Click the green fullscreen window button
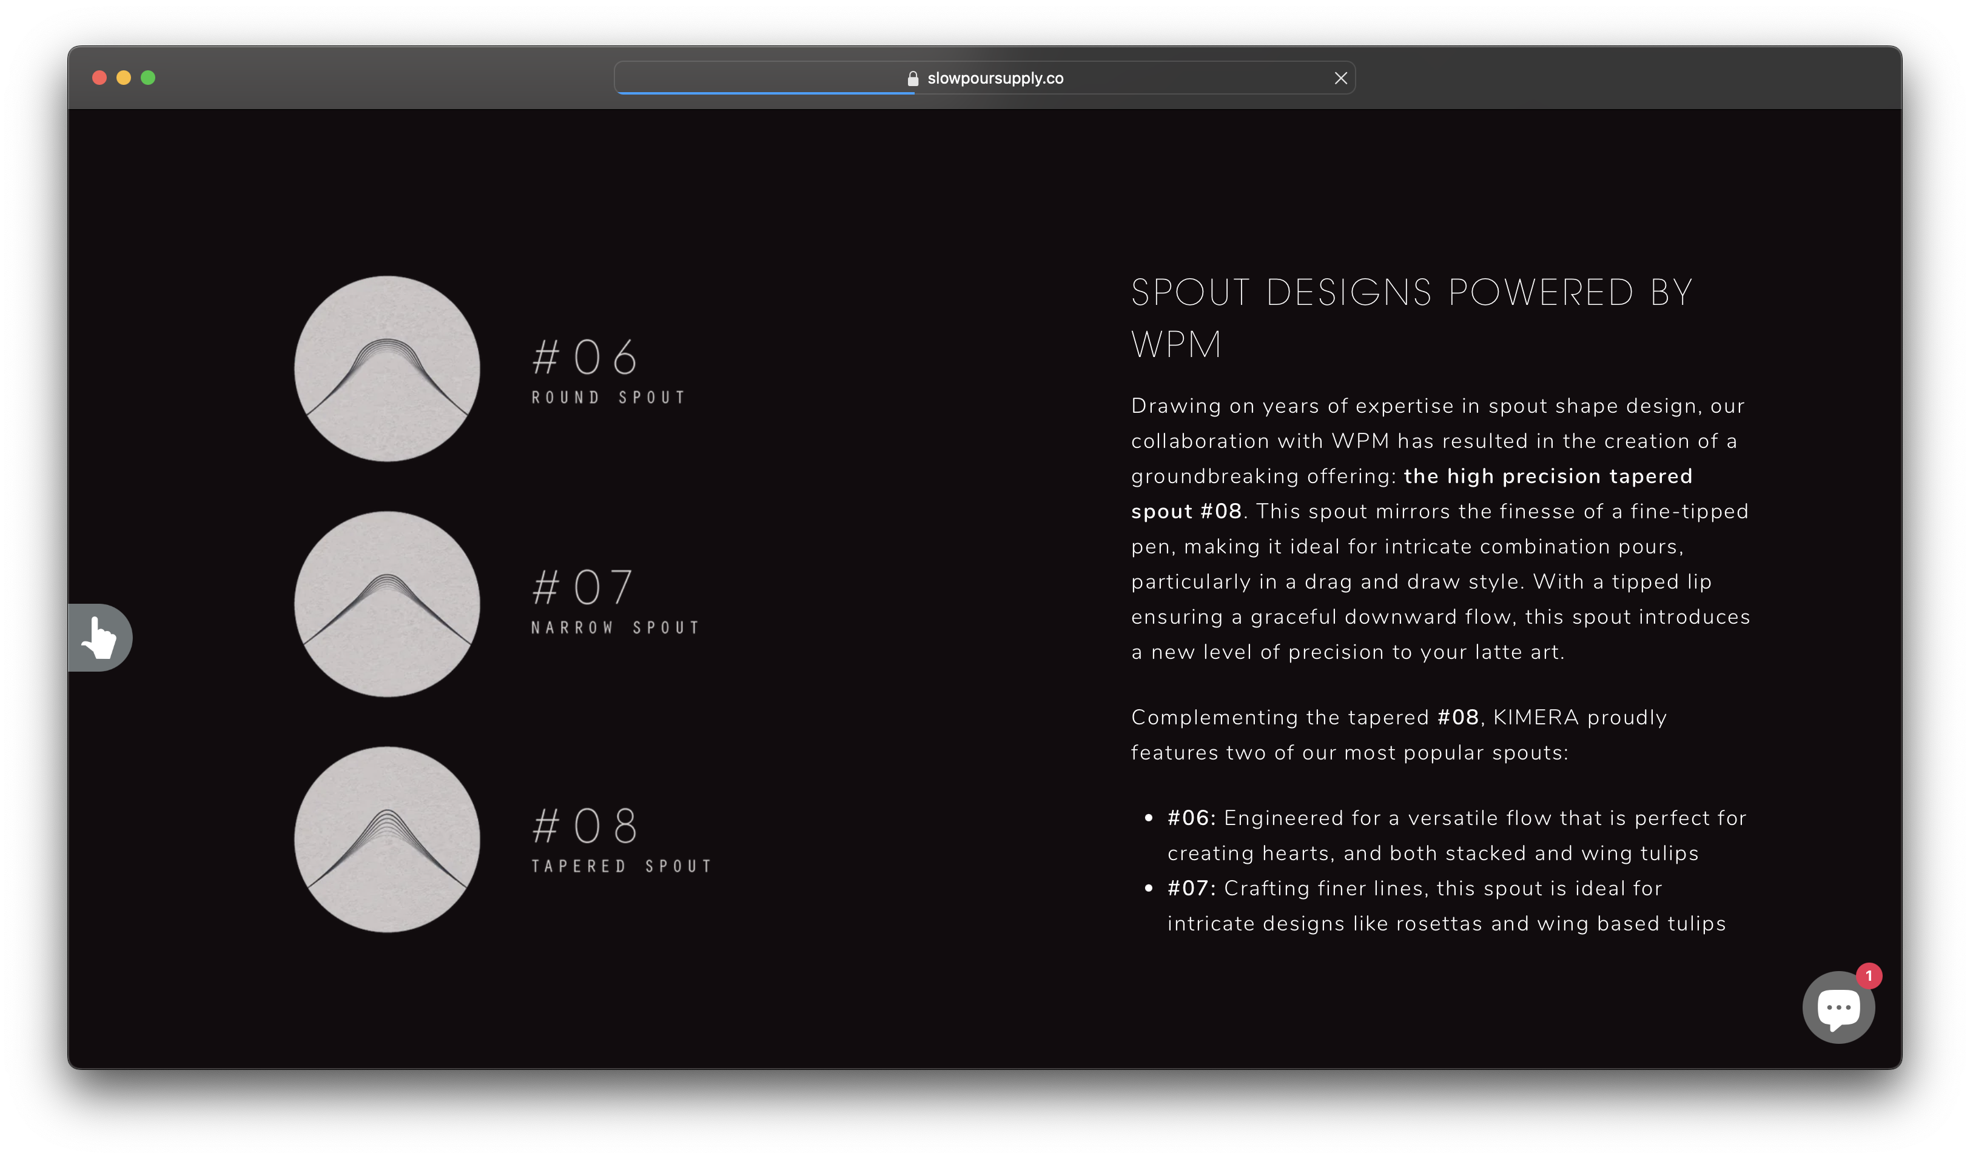Screen dimensions: 1970x1159 coord(148,78)
